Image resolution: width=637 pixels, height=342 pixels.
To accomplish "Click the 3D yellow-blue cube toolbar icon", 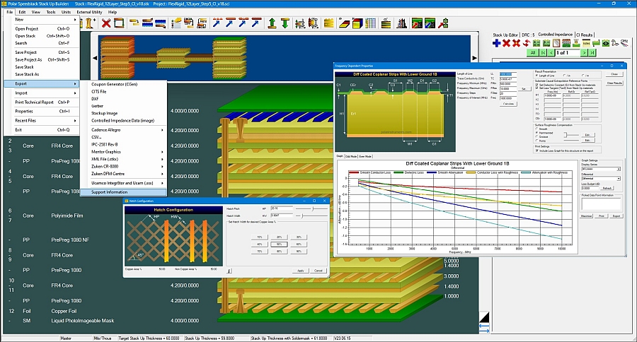I will (x=357, y=23).
